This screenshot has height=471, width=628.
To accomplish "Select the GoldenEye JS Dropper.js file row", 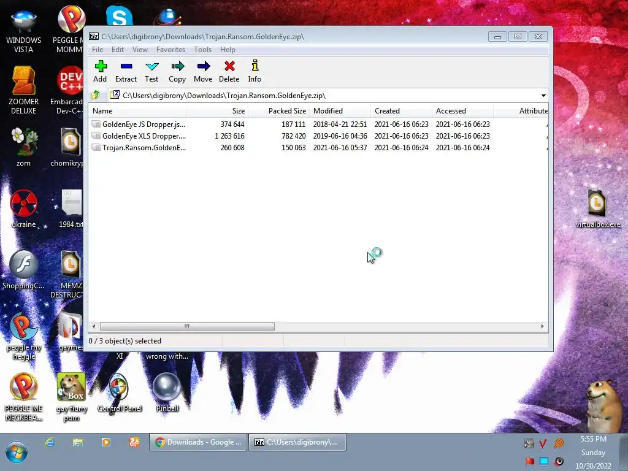I will click(318, 124).
